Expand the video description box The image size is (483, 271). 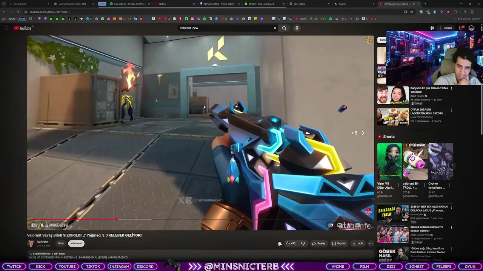coord(200,256)
